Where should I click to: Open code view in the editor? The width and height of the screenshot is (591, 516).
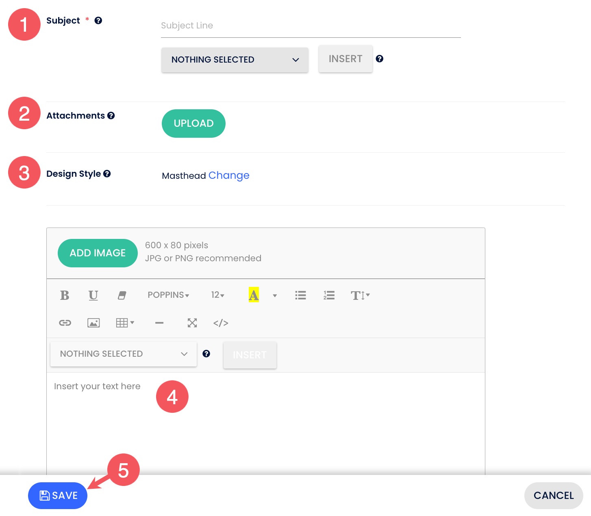[x=221, y=323]
